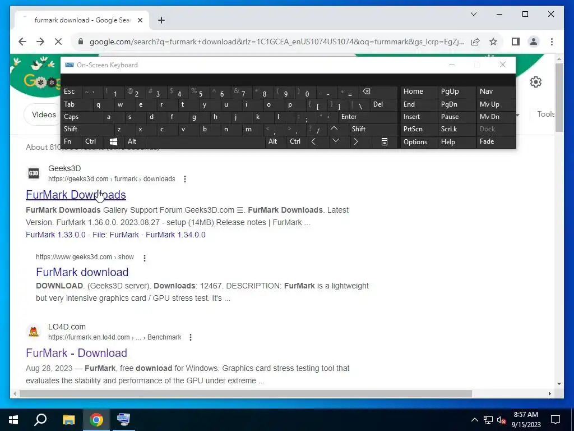Toggle ScrLk on On-Screen Keyboard

point(456,129)
